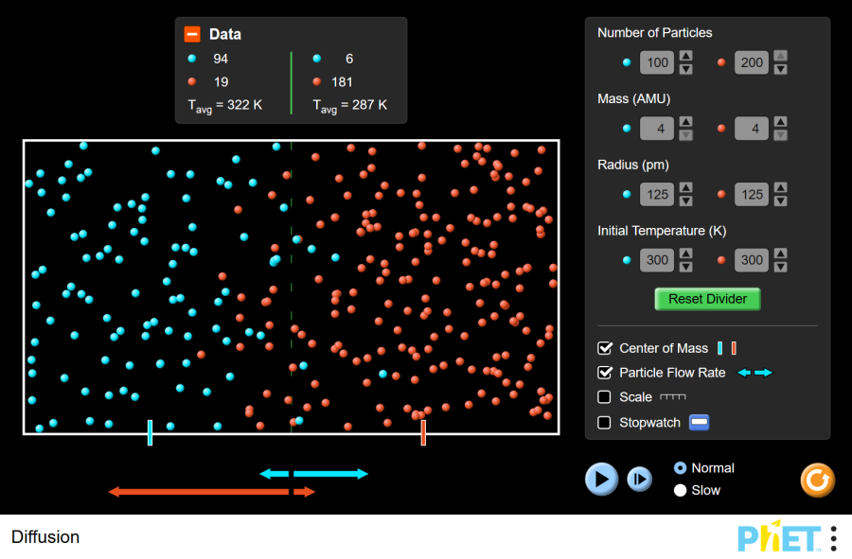Viewport: 852px width, 559px height.
Task: Collapse the Data panel
Action: click(x=192, y=34)
